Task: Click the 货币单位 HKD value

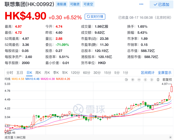Action: tap(102, 63)
